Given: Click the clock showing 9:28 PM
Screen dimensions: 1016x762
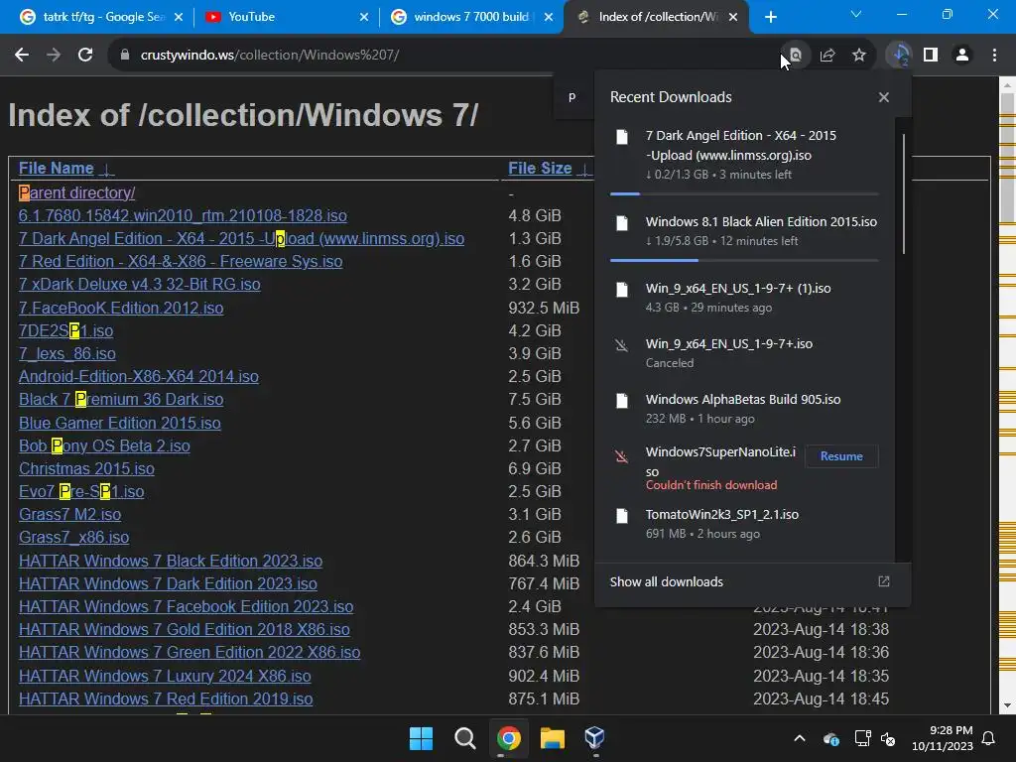Looking at the screenshot, I should point(952,730).
